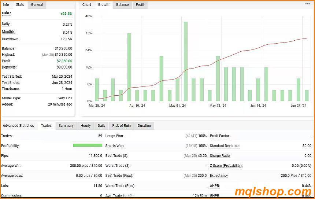Viewport: 315px width, 199px height.
Task: Click the Gain label link
Action: 6,13
